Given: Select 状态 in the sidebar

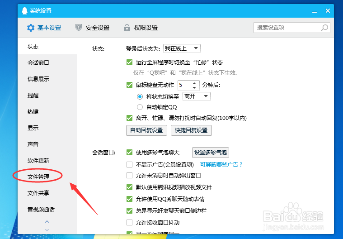Looking at the screenshot, I should click(x=47, y=47).
